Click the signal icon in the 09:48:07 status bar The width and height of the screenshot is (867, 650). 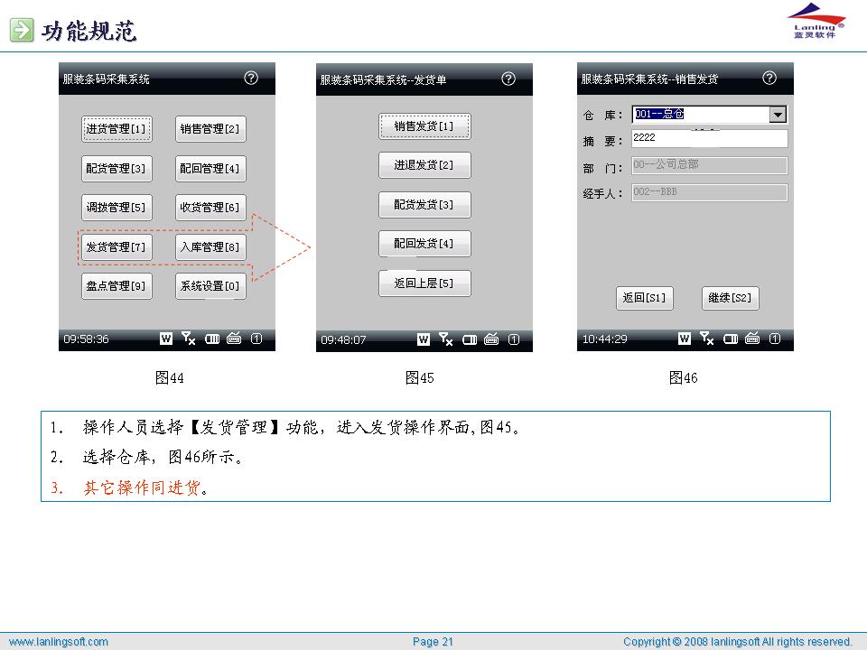(445, 339)
